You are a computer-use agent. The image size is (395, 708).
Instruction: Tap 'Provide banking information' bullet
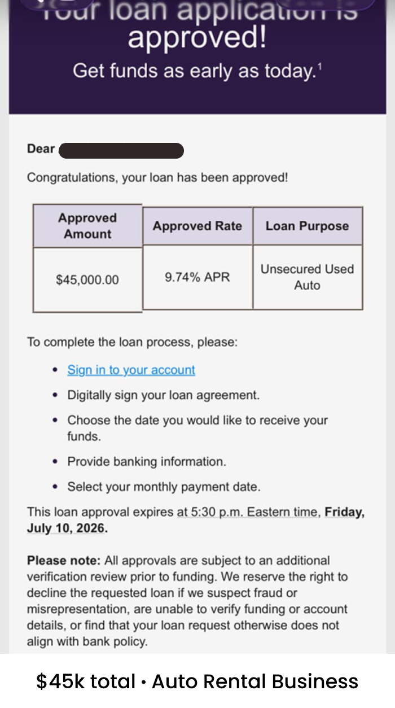[x=147, y=461]
